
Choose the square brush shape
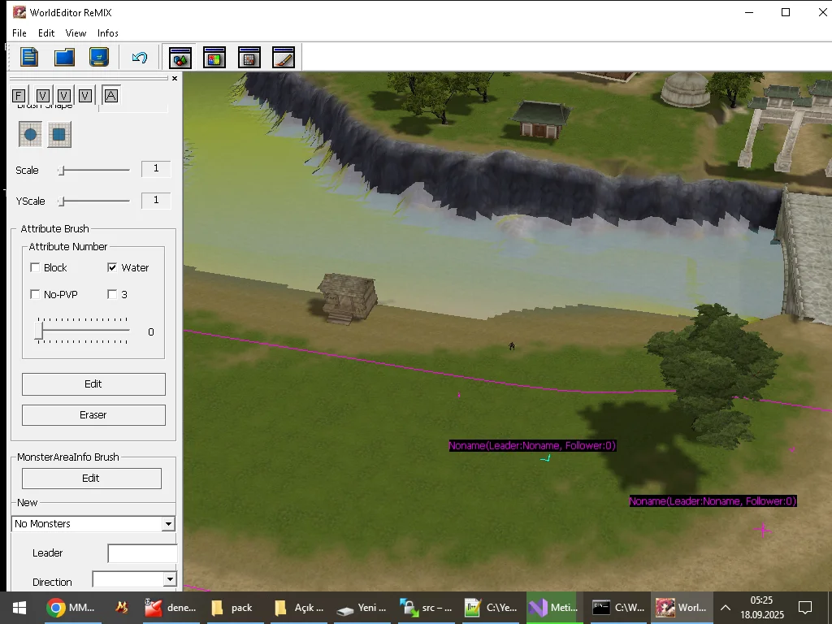pyautogui.click(x=58, y=135)
